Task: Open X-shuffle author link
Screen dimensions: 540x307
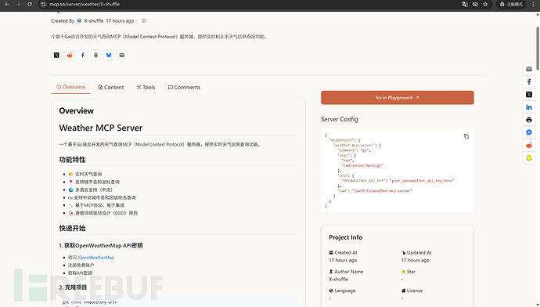Action: [x=94, y=20]
